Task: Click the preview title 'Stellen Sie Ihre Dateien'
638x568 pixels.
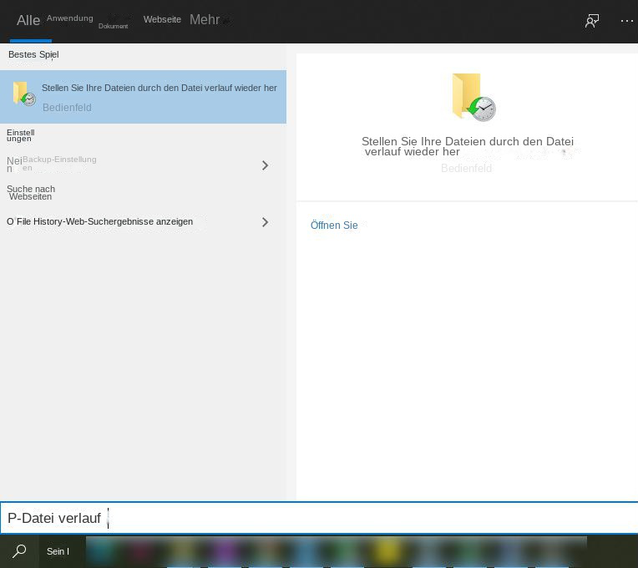Action: tap(468, 146)
